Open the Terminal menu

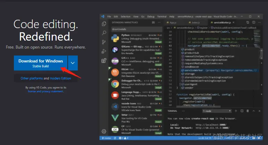coord(162,17)
